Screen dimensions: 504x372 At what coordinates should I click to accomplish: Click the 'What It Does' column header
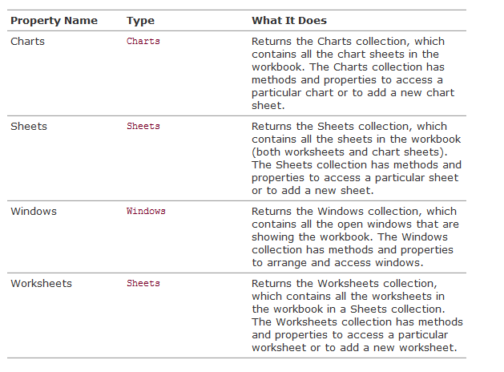point(289,21)
